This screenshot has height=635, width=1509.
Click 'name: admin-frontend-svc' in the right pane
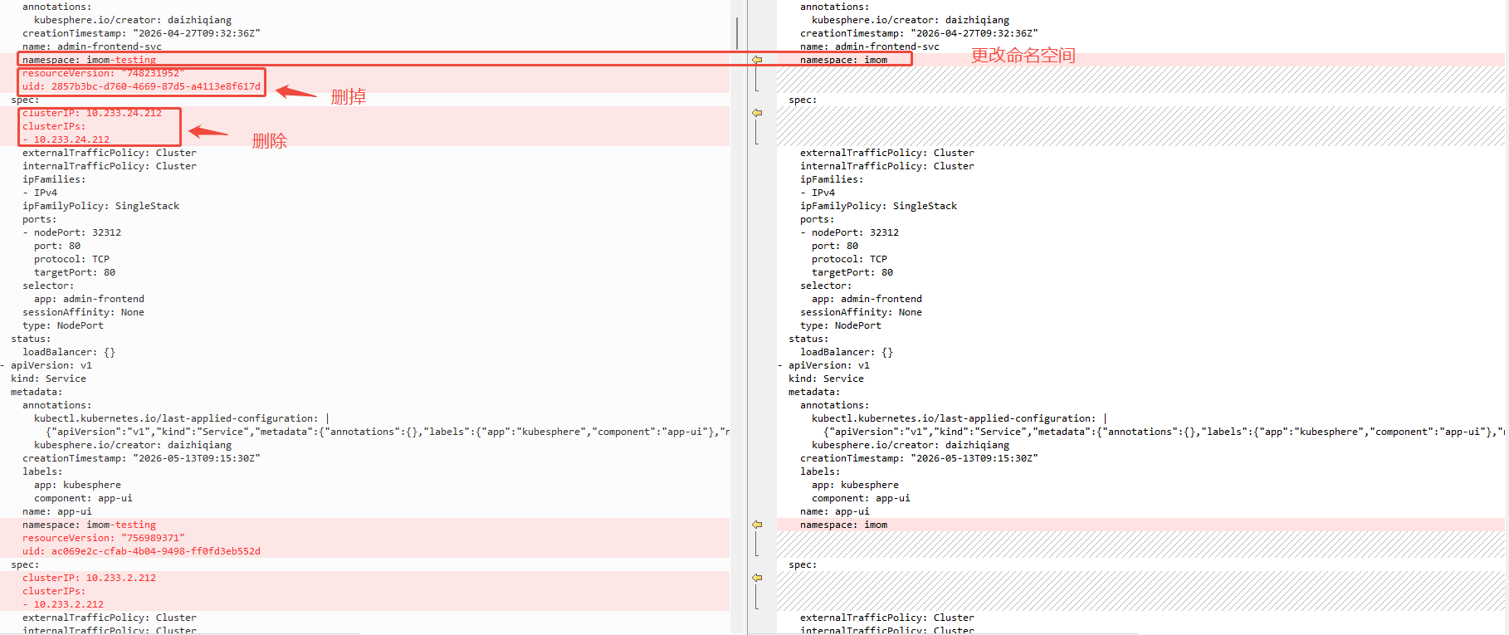[x=870, y=46]
